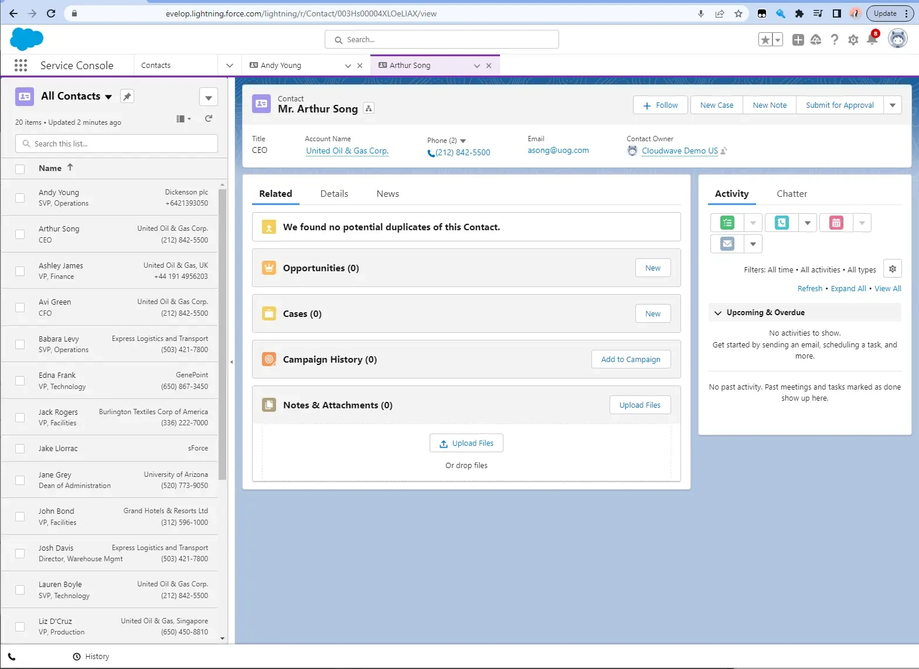Click the Log a Call icon
The image size is (919, 669).
(782, 223)
